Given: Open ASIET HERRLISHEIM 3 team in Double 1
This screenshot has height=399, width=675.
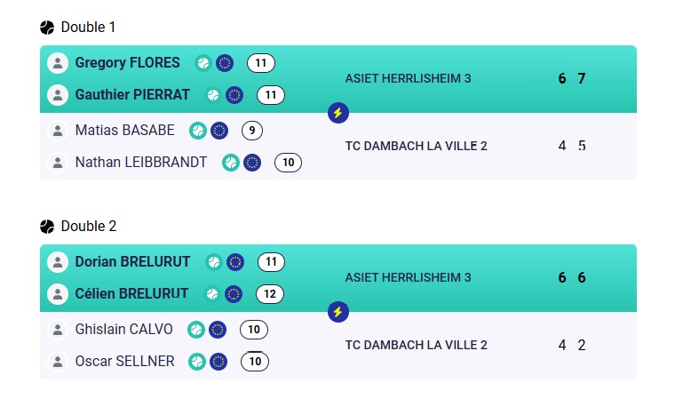Looking at the screenshot, I should (x=408, y=79).
